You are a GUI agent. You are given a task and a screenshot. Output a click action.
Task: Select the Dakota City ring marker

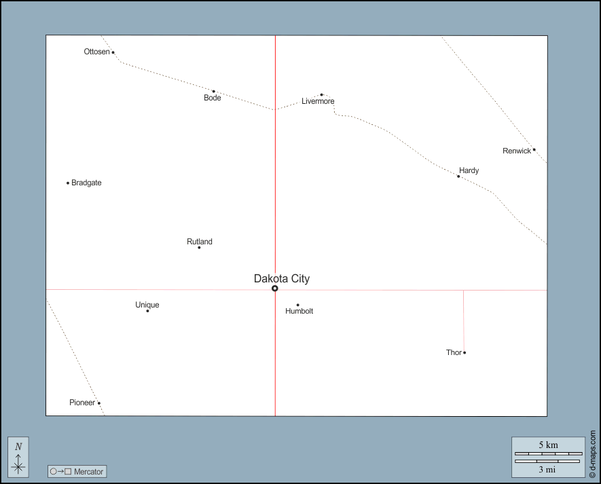click(x=275, y=288)
